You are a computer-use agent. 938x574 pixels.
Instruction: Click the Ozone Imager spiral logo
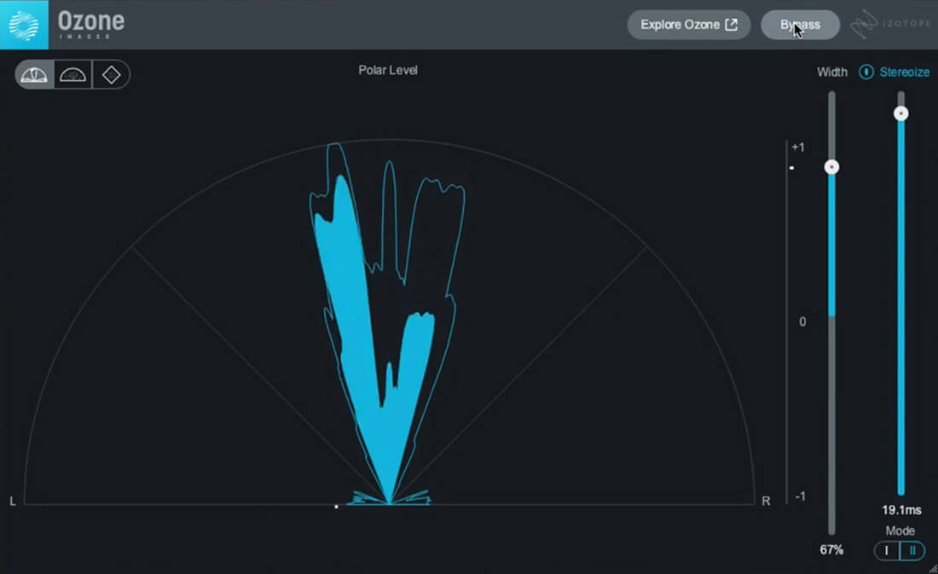tap(22, 23)
